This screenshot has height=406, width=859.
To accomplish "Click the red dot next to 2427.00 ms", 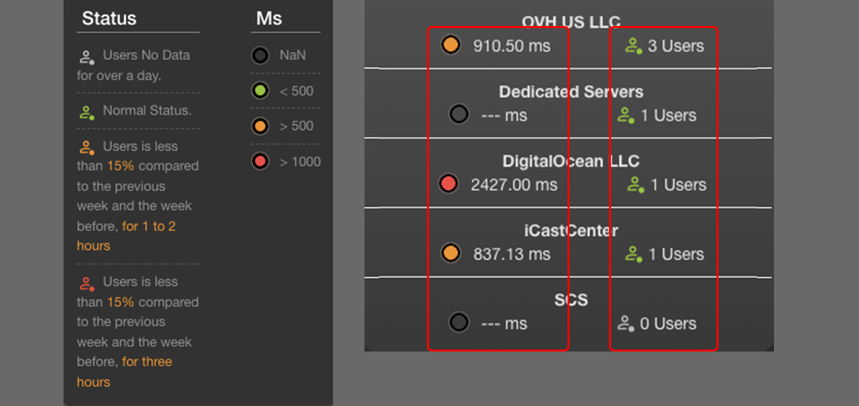I will pos(448,183).
